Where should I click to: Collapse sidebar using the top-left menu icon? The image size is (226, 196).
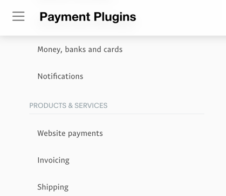pyautogui.click(x=18, y=16)
